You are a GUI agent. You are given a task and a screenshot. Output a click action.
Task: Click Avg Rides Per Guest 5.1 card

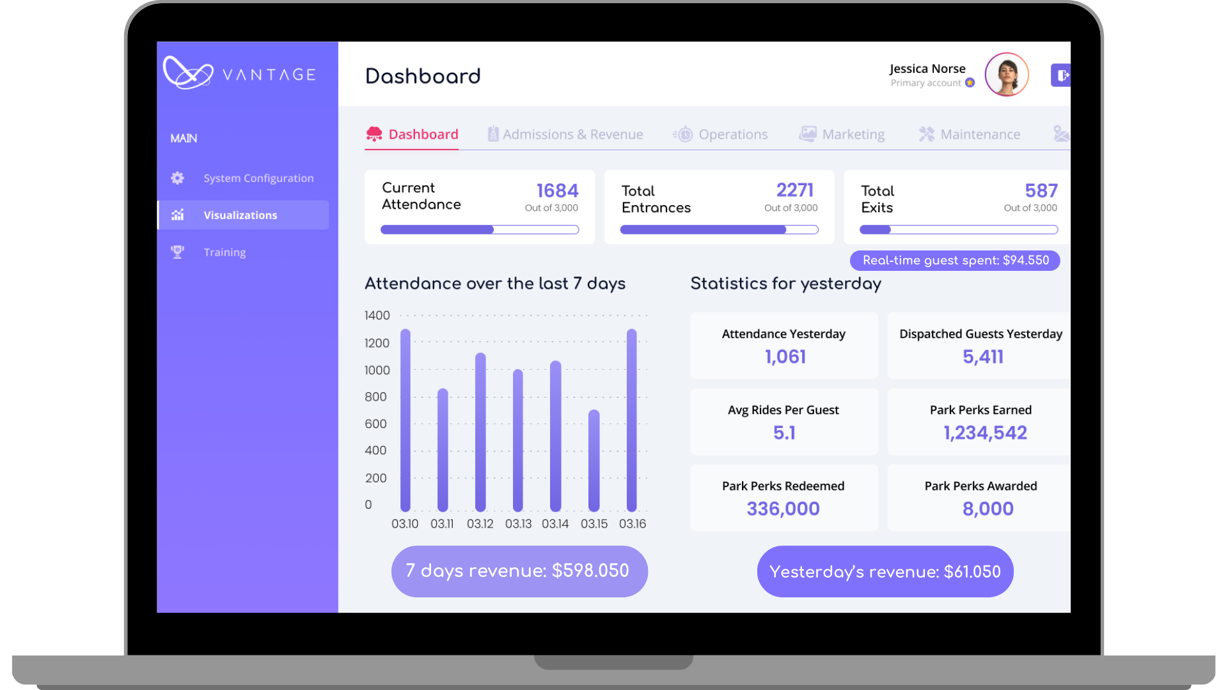click(x=784, y=422)
